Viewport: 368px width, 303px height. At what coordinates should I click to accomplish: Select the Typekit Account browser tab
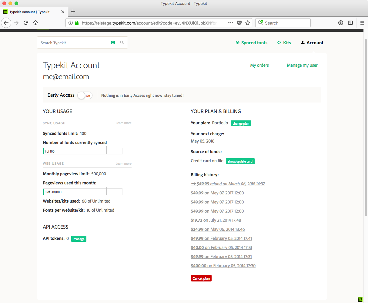(33, 12)
